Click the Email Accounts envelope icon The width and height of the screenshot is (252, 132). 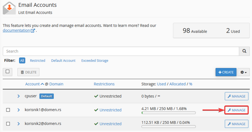pyautogui.click(x=9, y=8)
